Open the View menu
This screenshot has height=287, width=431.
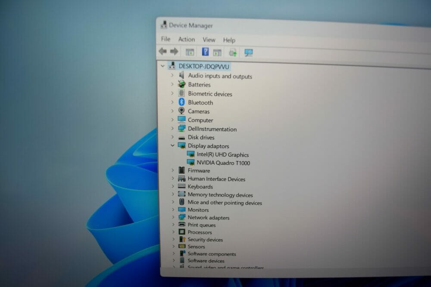209,40
